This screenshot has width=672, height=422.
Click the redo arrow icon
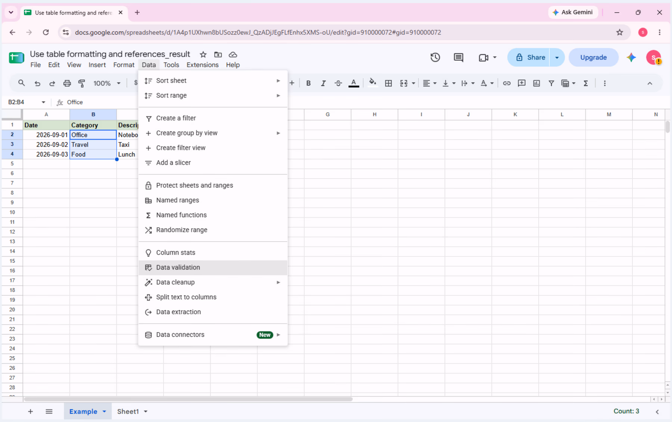(x=52, y=83)
